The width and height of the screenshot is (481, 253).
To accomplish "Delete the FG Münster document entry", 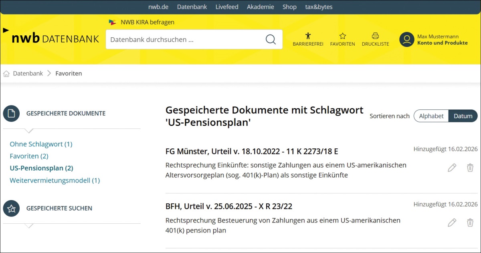I will tap(470, 168).
